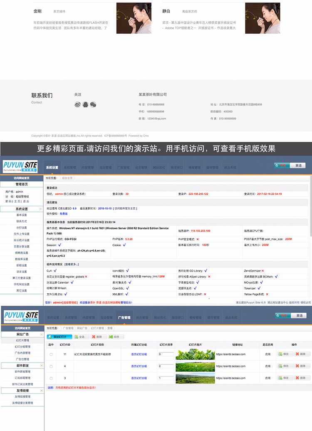Click 删除 delete for slide ID 3
Screen dimensions: 312x431
pyautogui.click(x=302, y=378)
